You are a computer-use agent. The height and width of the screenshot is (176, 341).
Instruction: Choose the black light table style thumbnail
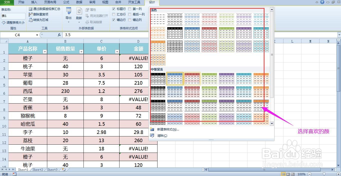[x=175, y=33]
